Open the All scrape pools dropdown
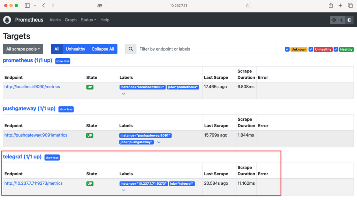This screenshot has width=357, height=200. [x=23, y=49]
